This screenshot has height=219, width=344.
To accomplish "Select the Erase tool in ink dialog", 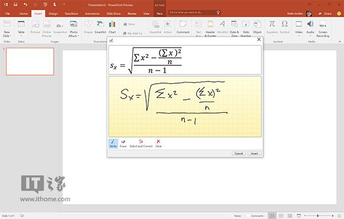I will (123, 143).
